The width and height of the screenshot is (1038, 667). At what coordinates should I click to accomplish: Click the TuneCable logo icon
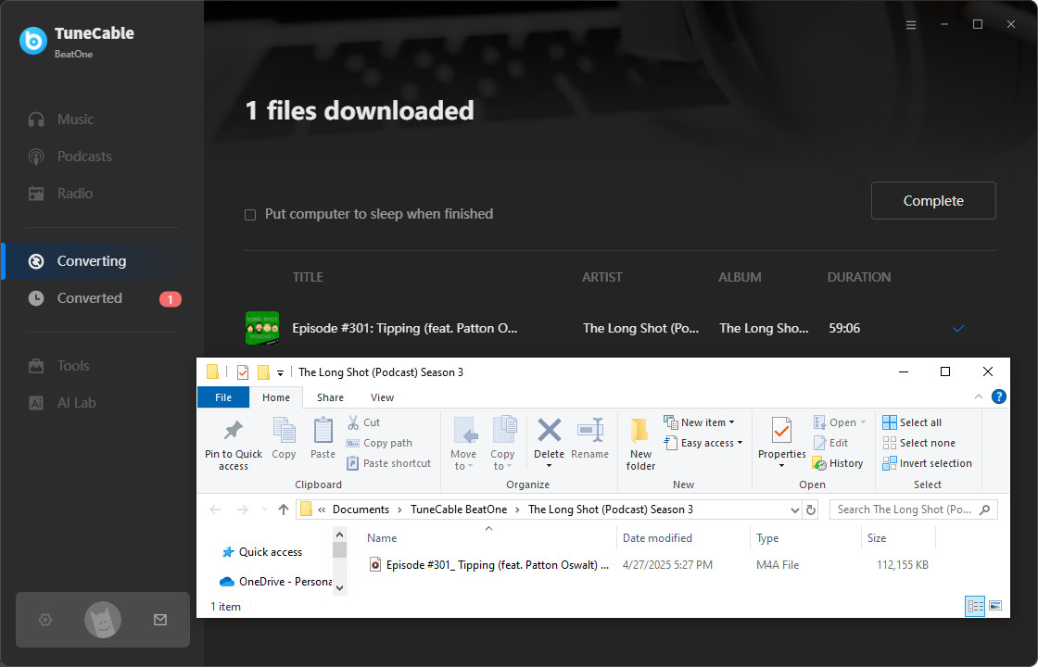33,41
